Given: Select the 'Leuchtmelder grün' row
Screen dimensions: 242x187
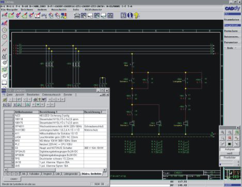Looking at the screenshot, I should click(55, 137).
